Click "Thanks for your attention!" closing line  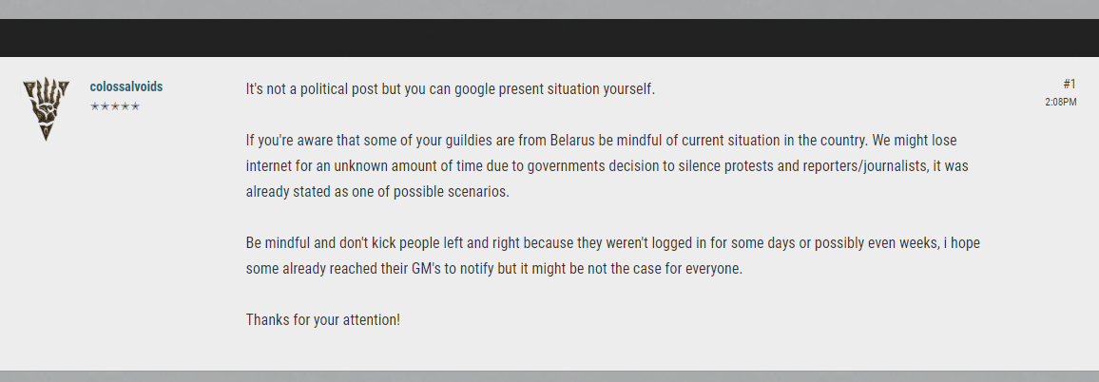(x=322, y=319)
